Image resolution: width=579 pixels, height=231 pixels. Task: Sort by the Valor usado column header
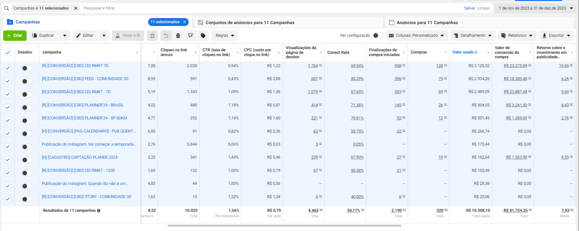[465, 52]
